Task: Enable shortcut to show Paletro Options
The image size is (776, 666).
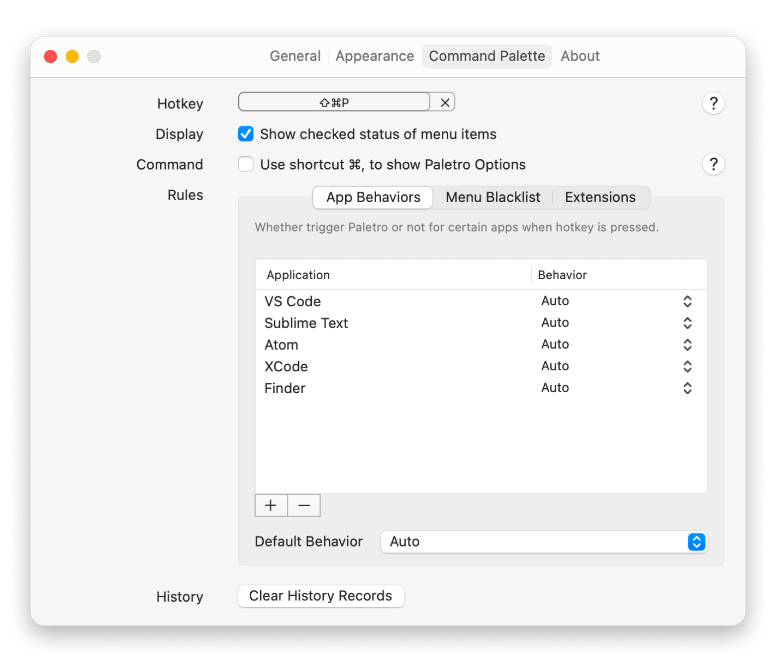Action: (x=246, y=164)
